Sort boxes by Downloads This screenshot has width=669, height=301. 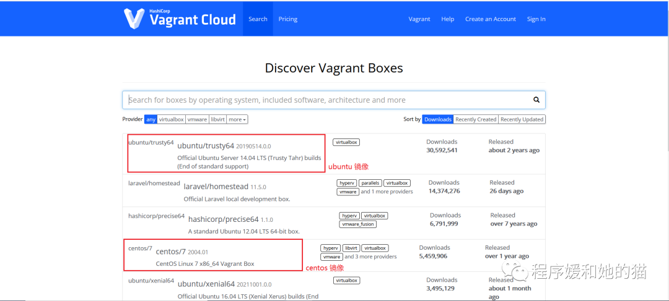point(438,120)
